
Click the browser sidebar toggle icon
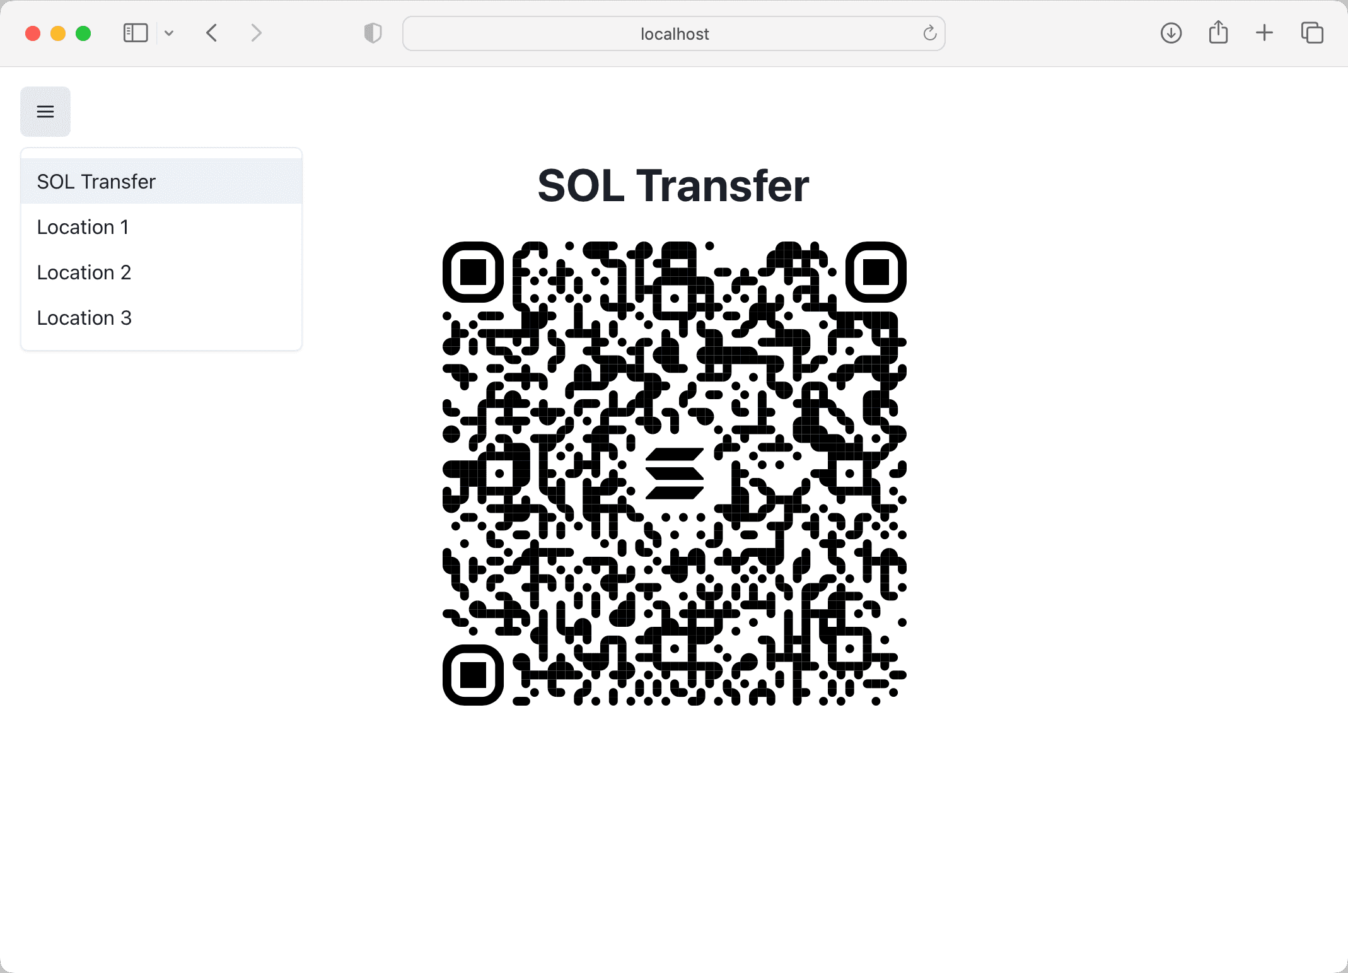point(135,32)
